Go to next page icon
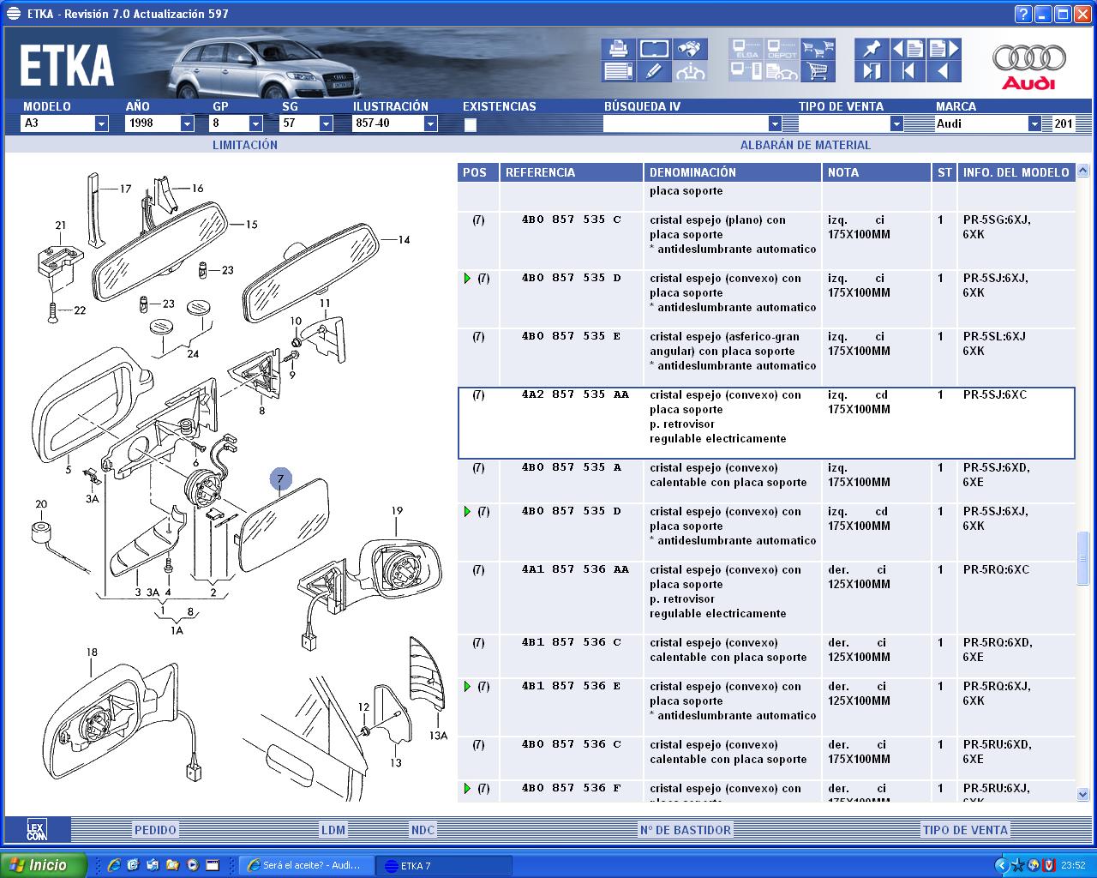1097x878 pixels. click(x=944, y=49)
